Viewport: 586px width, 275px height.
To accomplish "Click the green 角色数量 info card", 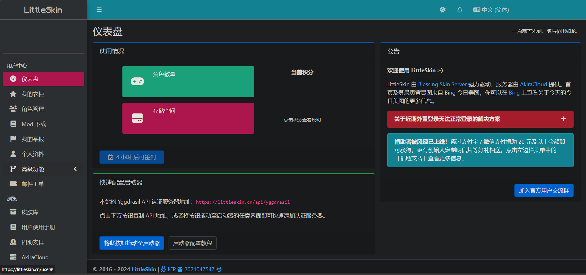I will (x=188, y=82).
